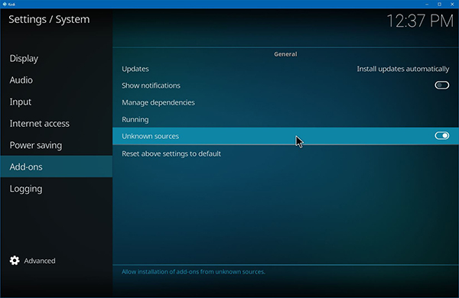Toggle the Show notifications switch
Image resolution: width=459 pixels, height=298 pixels.
click(441, 85)
